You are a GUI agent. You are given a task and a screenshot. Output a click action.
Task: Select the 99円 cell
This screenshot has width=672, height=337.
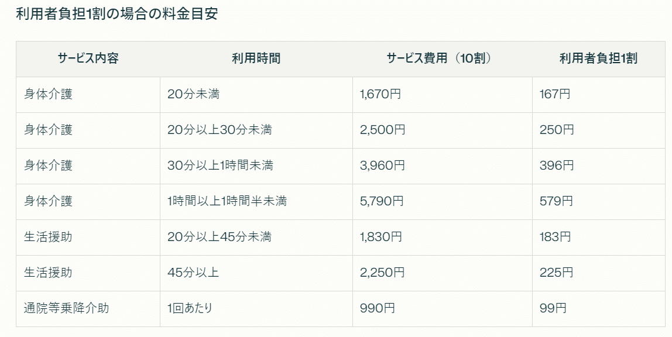click(x=598, y=309)
